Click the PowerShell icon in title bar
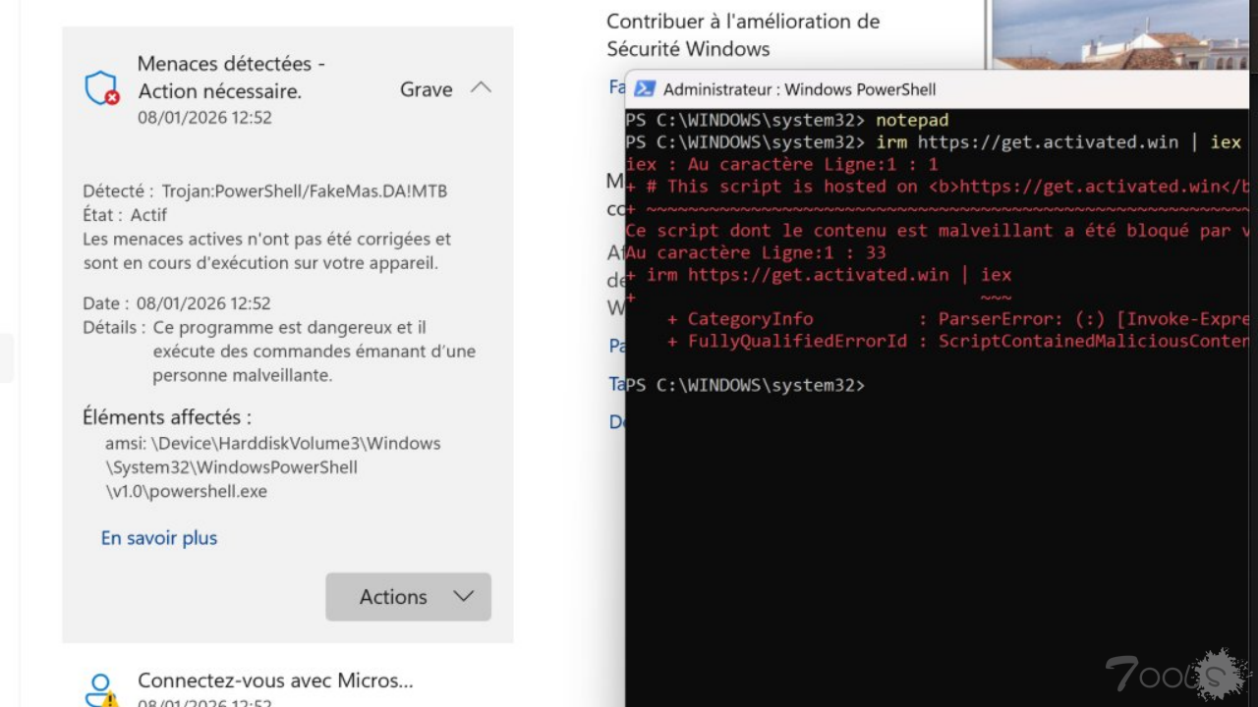 click(x=644, y=89)
